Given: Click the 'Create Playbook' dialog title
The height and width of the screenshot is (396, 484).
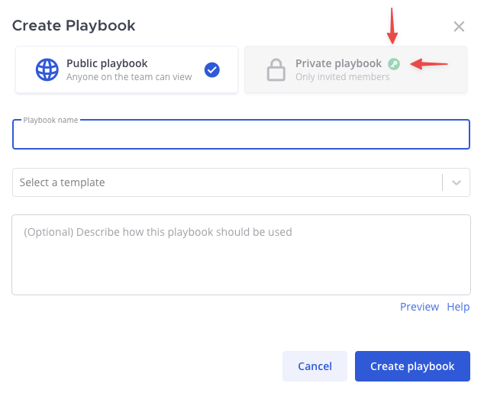Looking at the screenshot, I should click(x=74, y=26).
